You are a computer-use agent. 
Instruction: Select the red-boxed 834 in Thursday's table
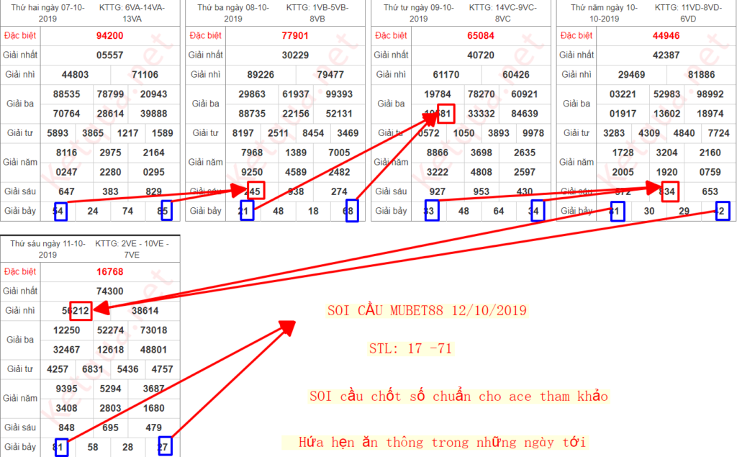point(669,191)
